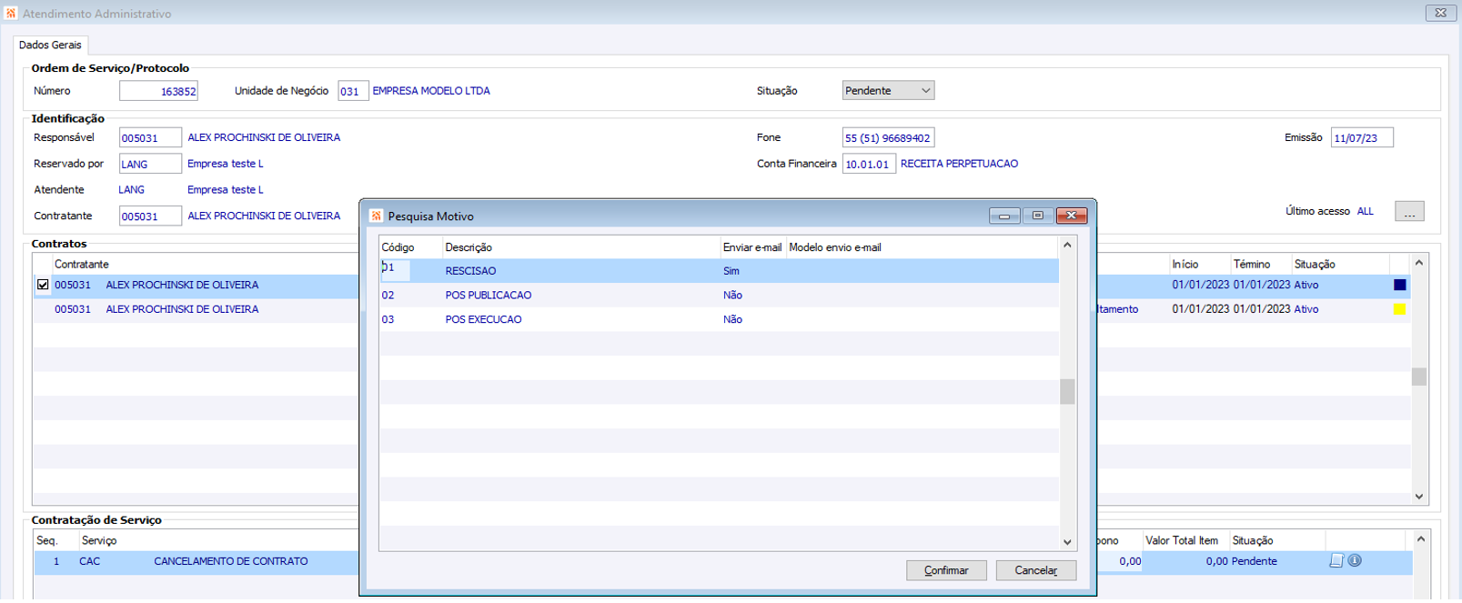Click the Pendente status in service row
Image resolution: width=1462 pixels, height=603 pixels.
pos(1255,561)
